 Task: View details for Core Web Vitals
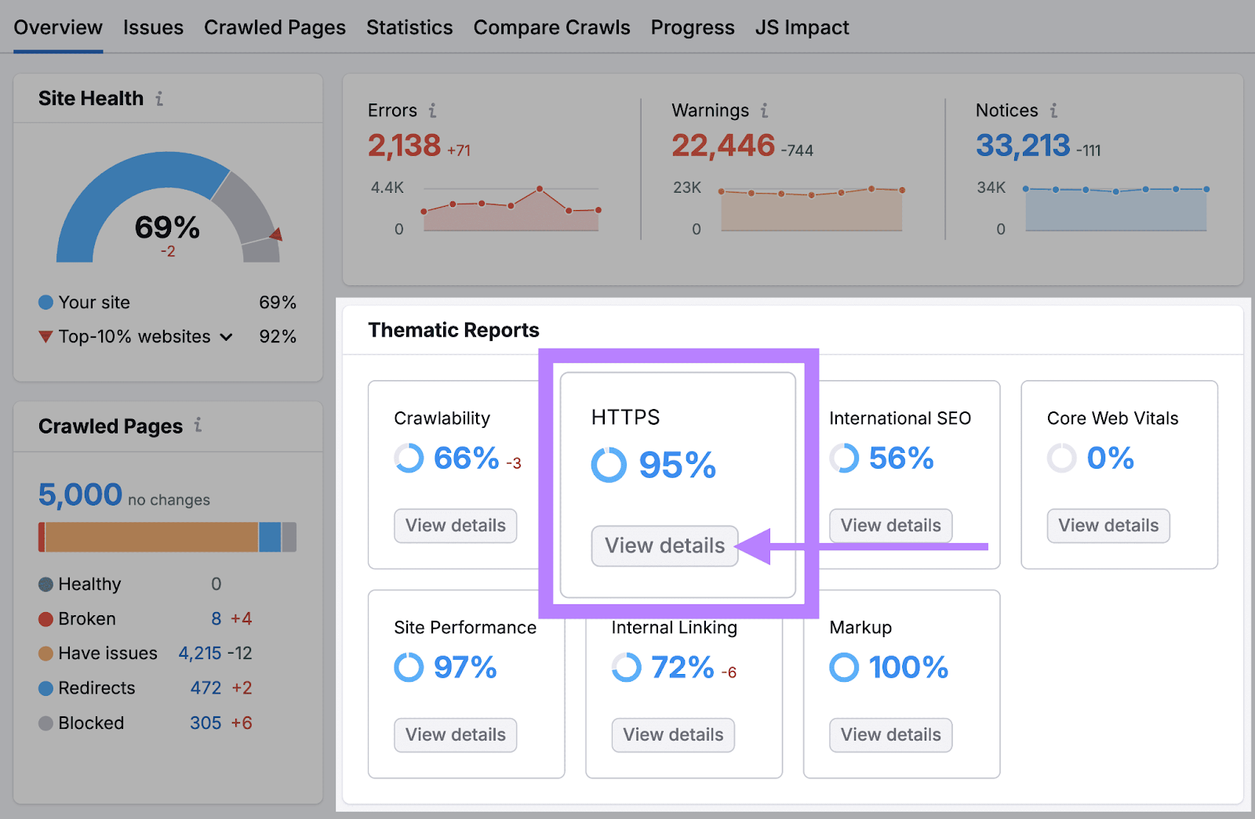1108,526
